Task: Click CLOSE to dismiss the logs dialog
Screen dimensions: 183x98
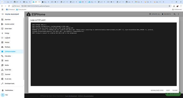Action: (x=175, y=90)
